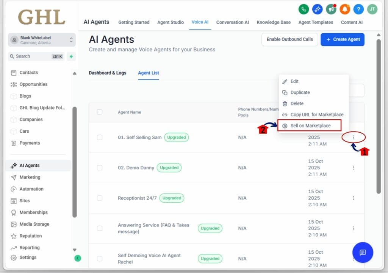Open the 02. Demo Danny agent name

point(136,168)
